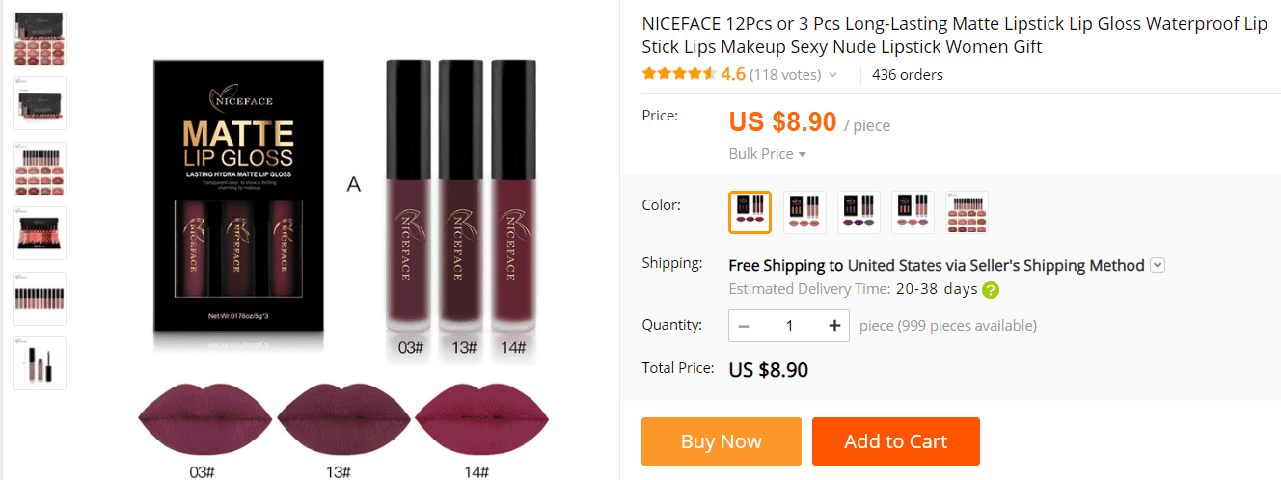Increase quantity with the plus button
This screenshot has height=480, width=1281.
834,326
